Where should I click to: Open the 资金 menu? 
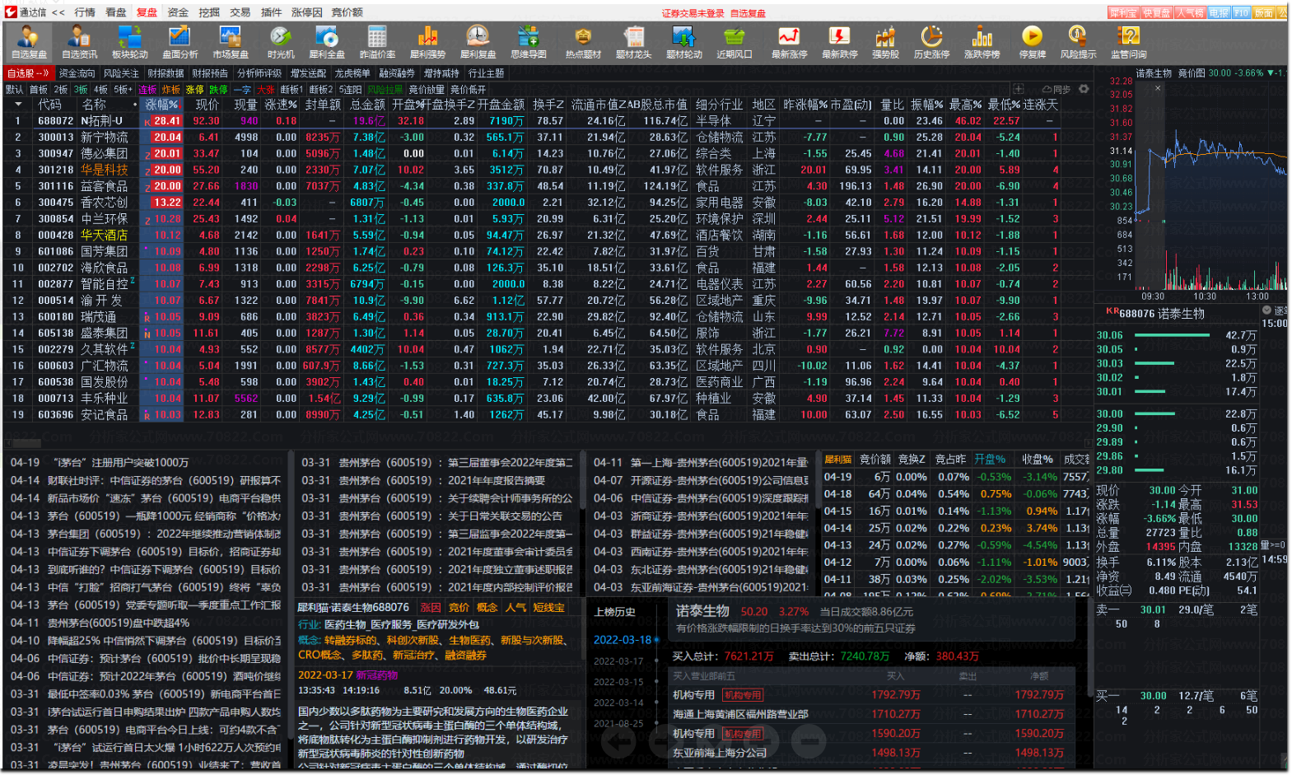pos(178,12)
